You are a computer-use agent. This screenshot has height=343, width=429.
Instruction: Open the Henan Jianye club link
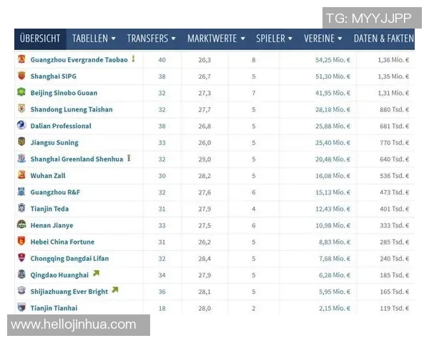51,225
